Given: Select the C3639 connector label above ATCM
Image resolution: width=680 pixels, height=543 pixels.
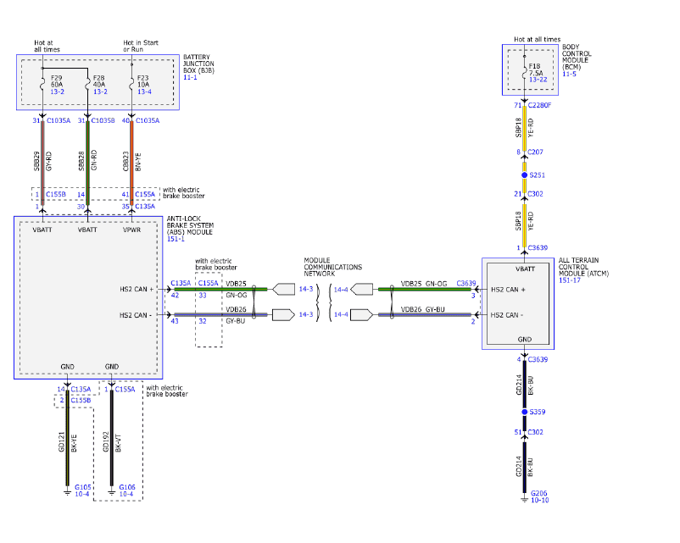Looking at the screenshot, I should (537, 248).
